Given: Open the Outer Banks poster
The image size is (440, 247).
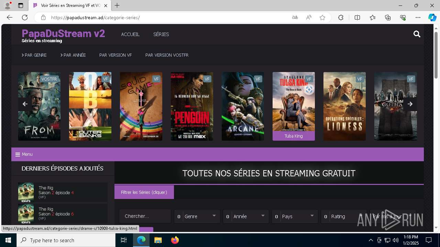Looking at the screenshot, I should 90,106.
